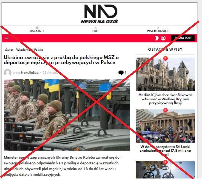The height and width of the screenshot is (180, 202).
Task: Open the Świat category link
Action: click(x=9, y=50)
